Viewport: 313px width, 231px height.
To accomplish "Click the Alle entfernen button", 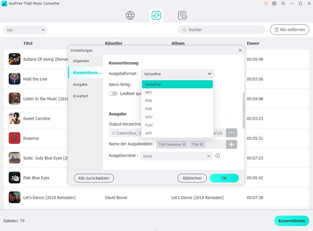I will (x=290, y=30).
